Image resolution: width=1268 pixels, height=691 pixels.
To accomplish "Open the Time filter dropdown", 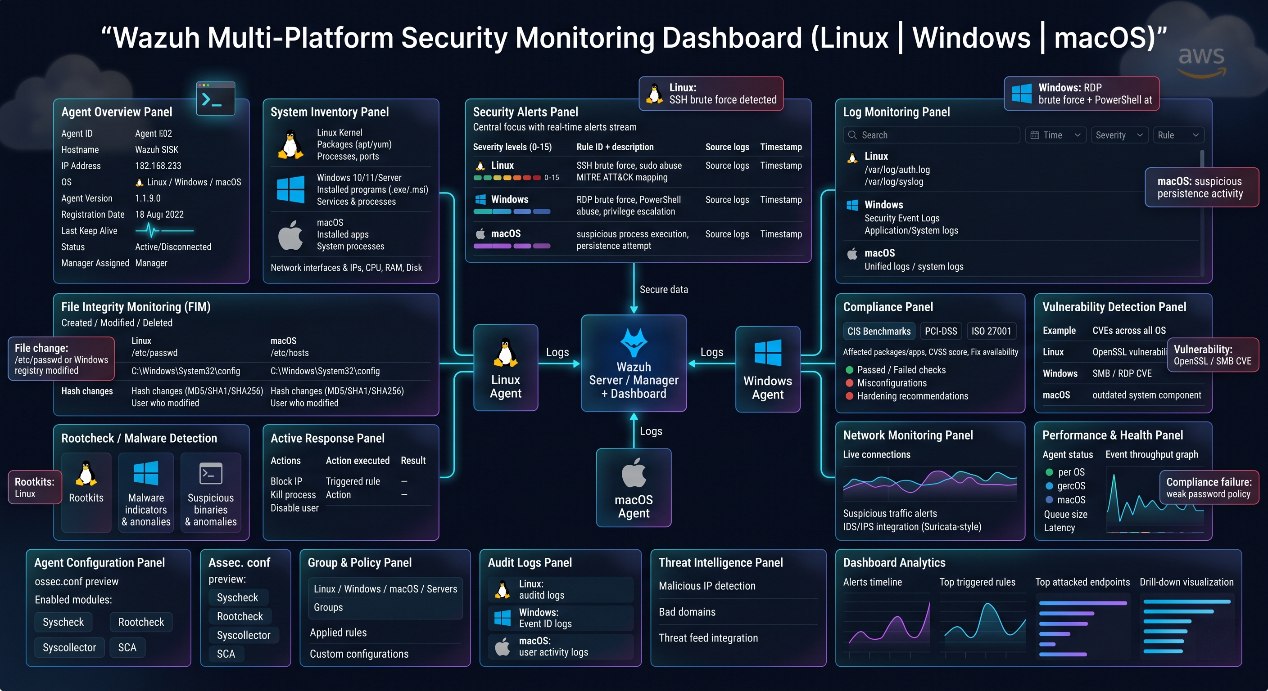I will pyautogui.click(x=1056, y=135).
